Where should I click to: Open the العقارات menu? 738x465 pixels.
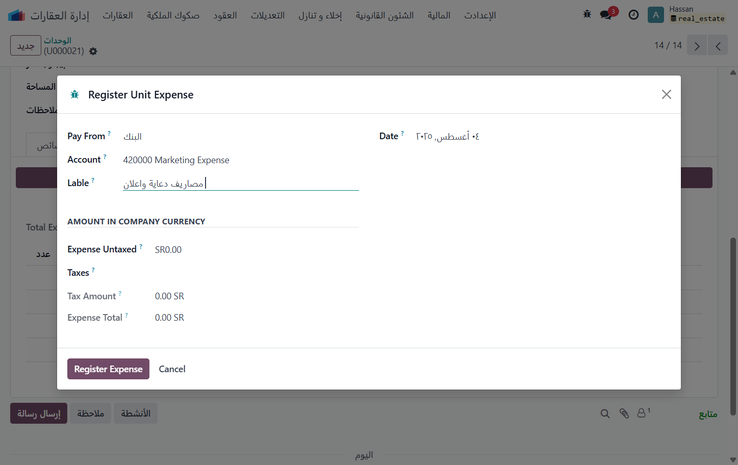118,15
